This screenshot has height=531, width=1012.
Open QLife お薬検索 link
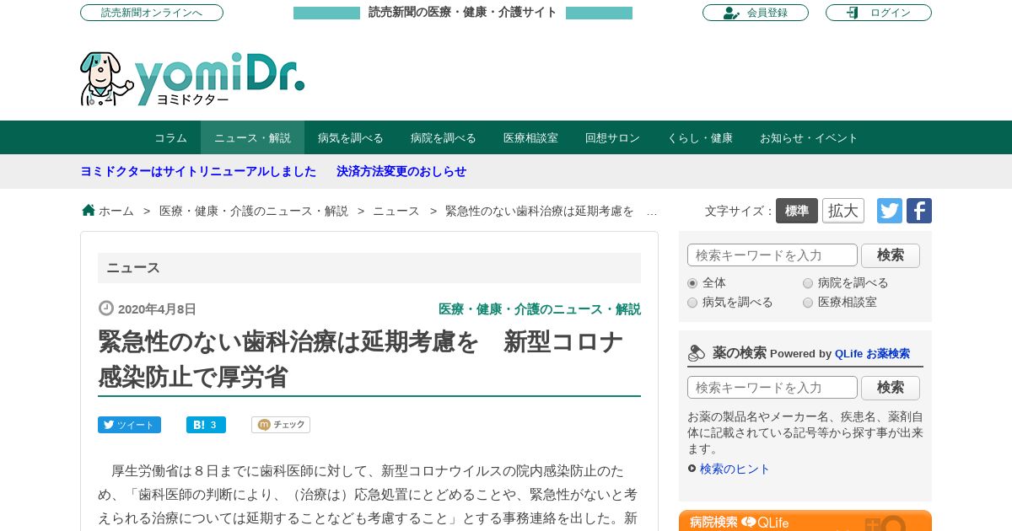tap(872, 354)
